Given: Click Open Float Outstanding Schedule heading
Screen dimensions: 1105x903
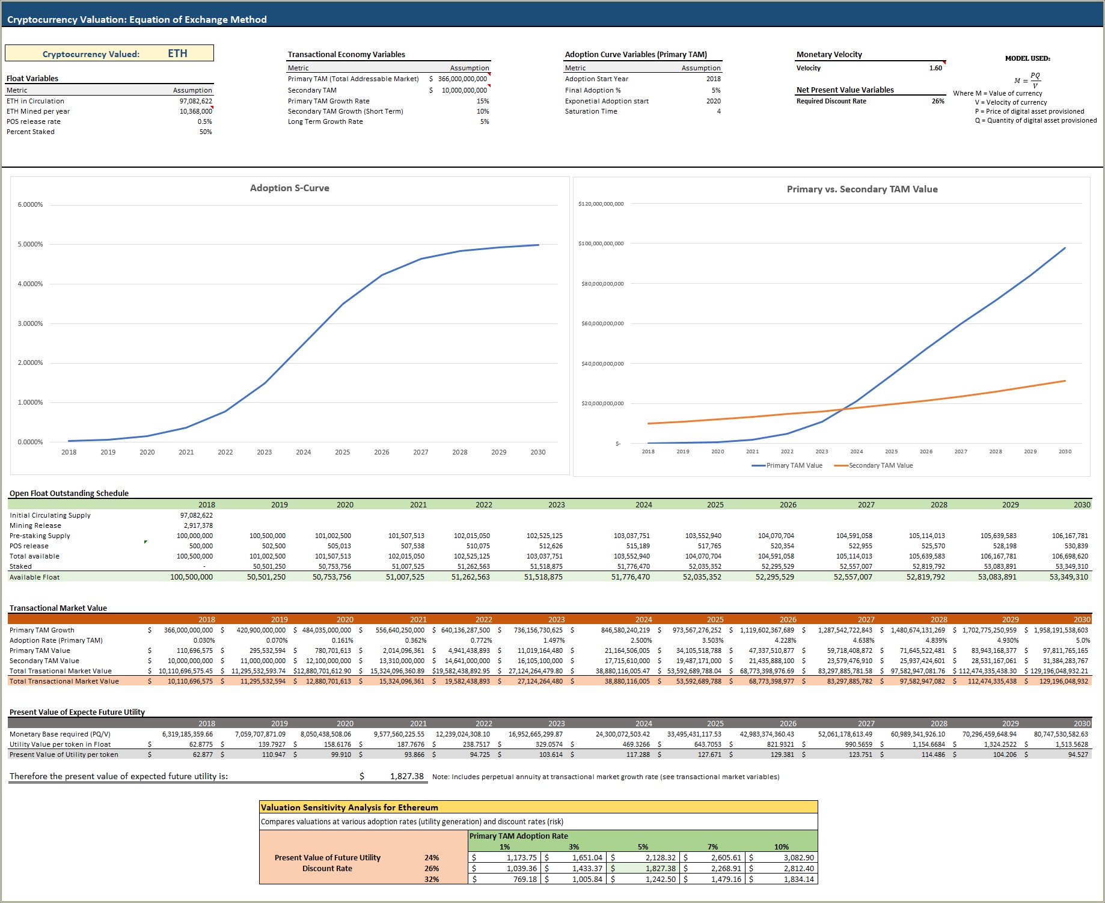Looking at the screenshot, I should point(69,493).
